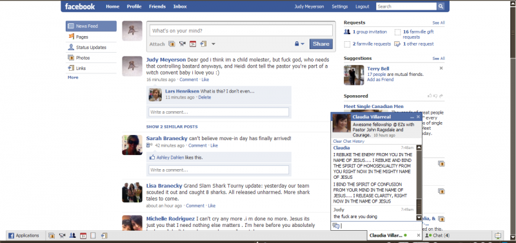516x243 pixels.
Task: Open Ashley Dahlen's profile link
Action: (170, 157)
